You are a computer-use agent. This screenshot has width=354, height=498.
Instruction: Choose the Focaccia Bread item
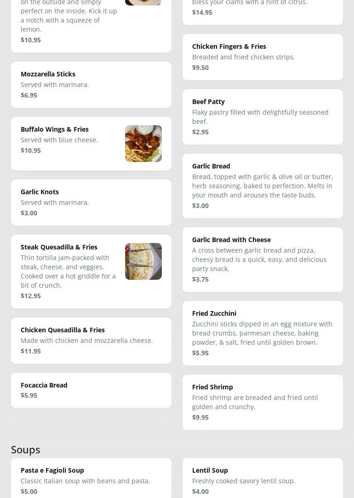(91, 390)
